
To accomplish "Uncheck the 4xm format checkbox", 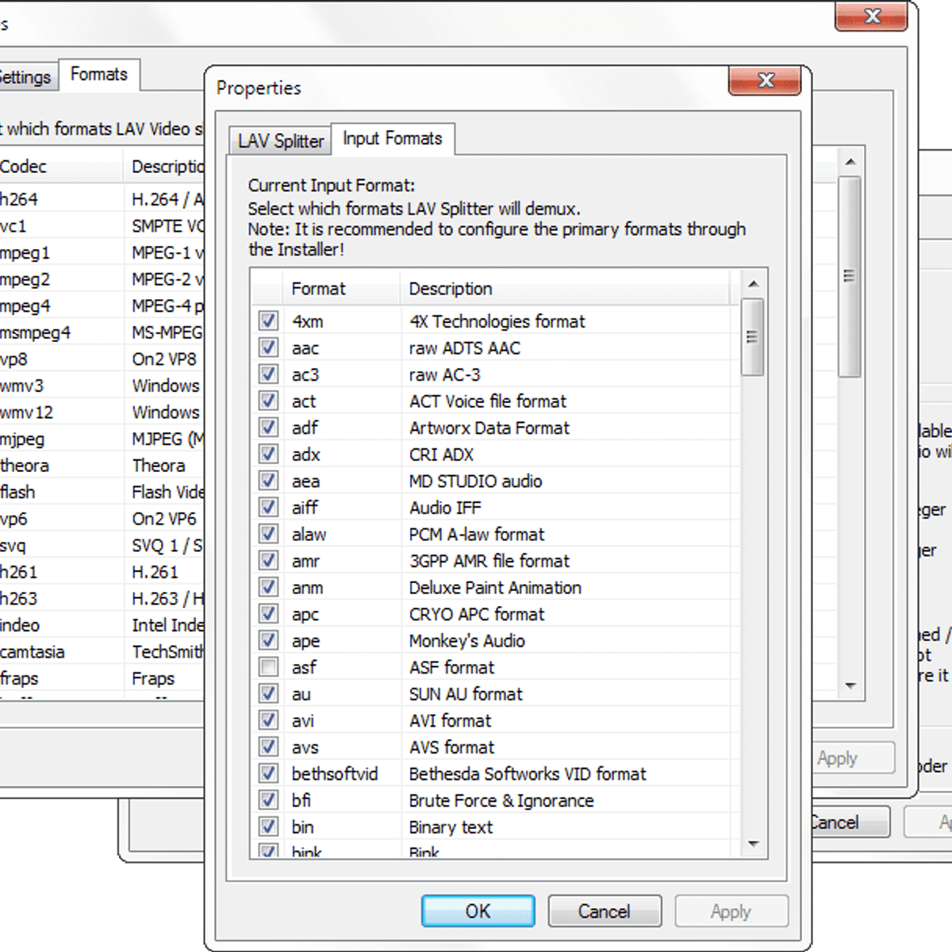I will 268,321.
